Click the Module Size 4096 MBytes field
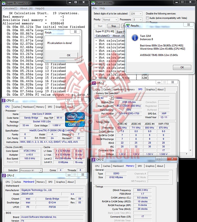Screen dimensions: 197x222 [x=129, y=102]
